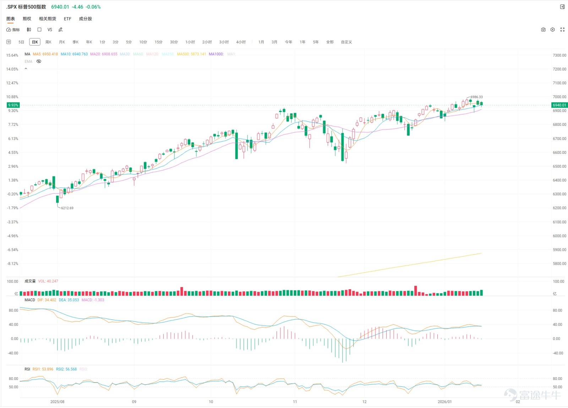Click RSI2: 56.568 value
This screenshot has width=568, height=408.
pyautogui.click(x=66, y=369)
